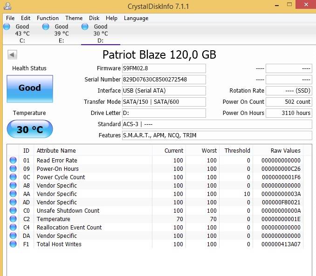Open the Edit menu
The height and width of the screenshot is (276, 316).
tap(26, 18)
